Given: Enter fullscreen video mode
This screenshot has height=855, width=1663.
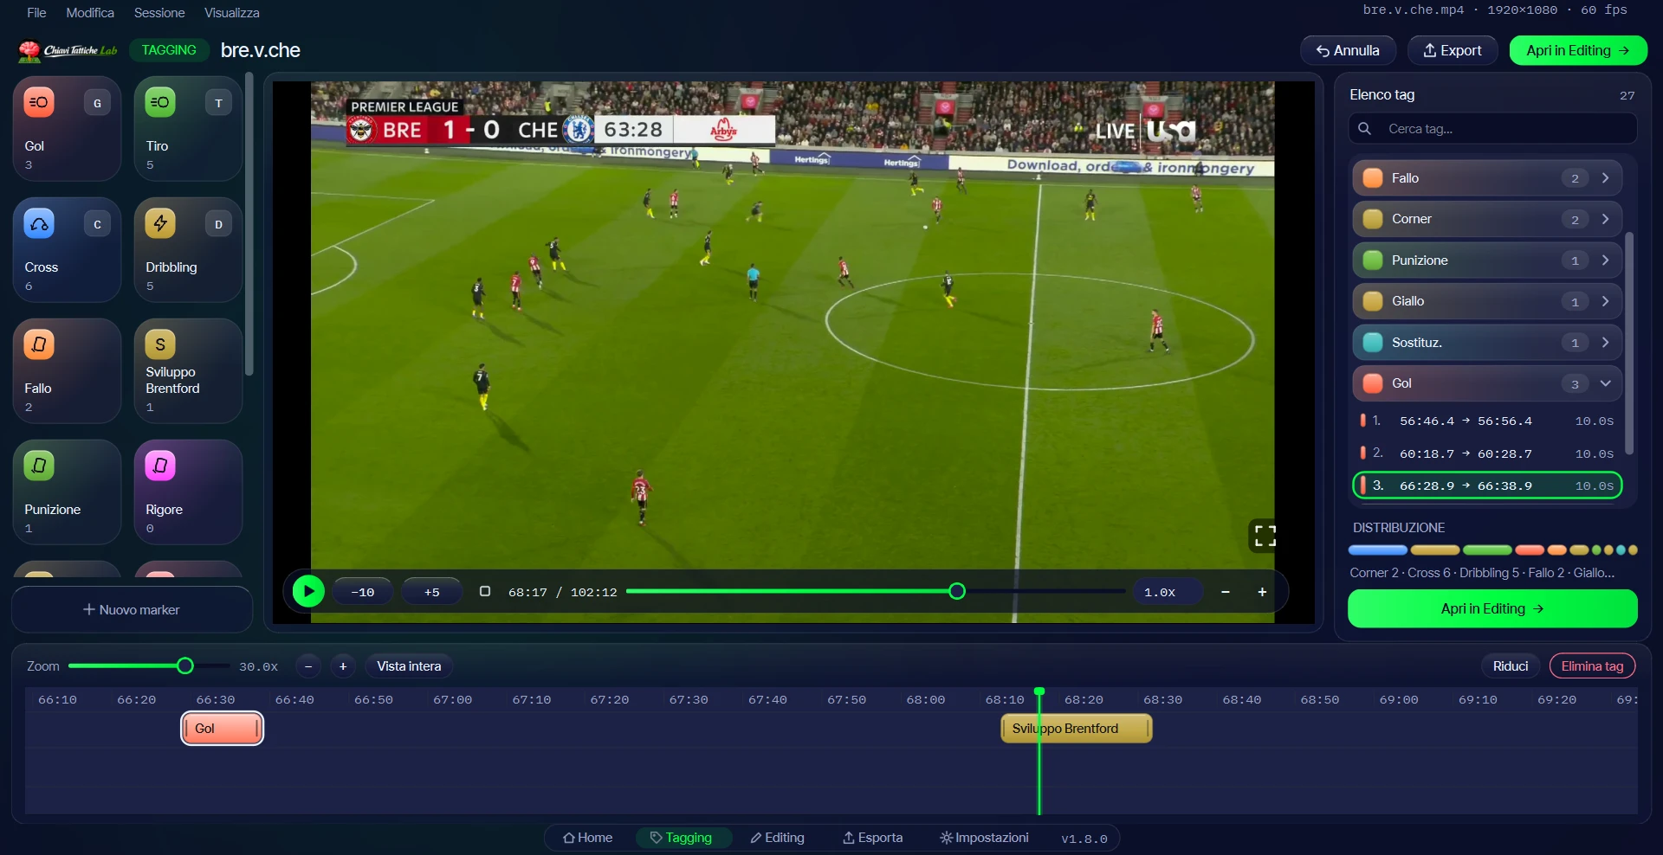Looking at the screenshot, I should [1265, 537].
